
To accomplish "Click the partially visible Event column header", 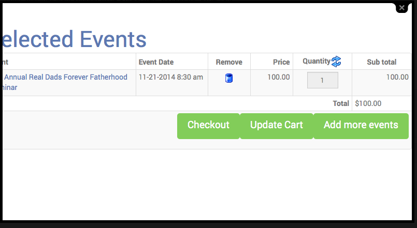I will (x=5, y=62).
